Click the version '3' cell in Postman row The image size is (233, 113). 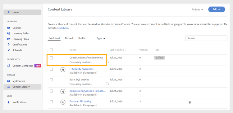click(x=140, y=102)
